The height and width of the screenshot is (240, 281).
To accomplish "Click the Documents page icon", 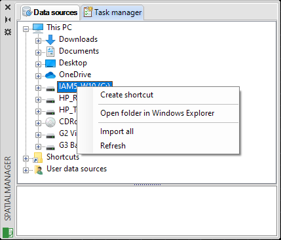I will [x=50, y=52].
